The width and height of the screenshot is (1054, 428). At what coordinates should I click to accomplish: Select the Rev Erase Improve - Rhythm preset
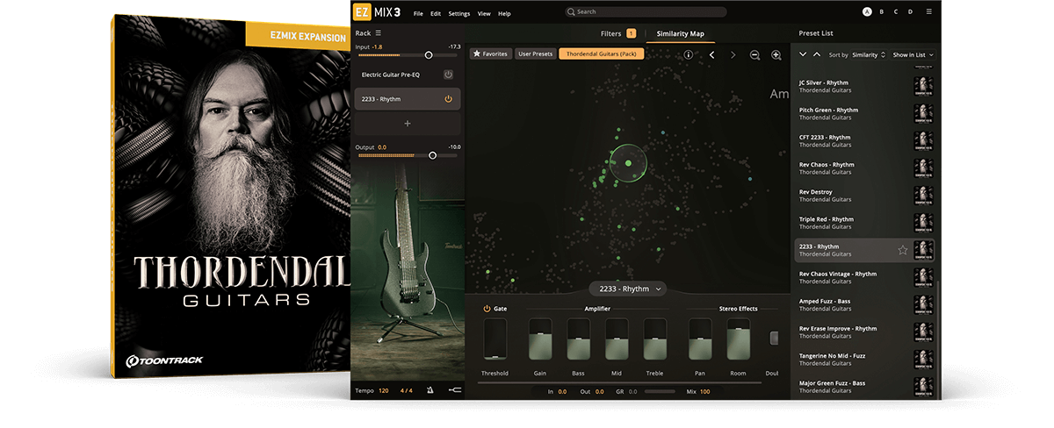865,332
